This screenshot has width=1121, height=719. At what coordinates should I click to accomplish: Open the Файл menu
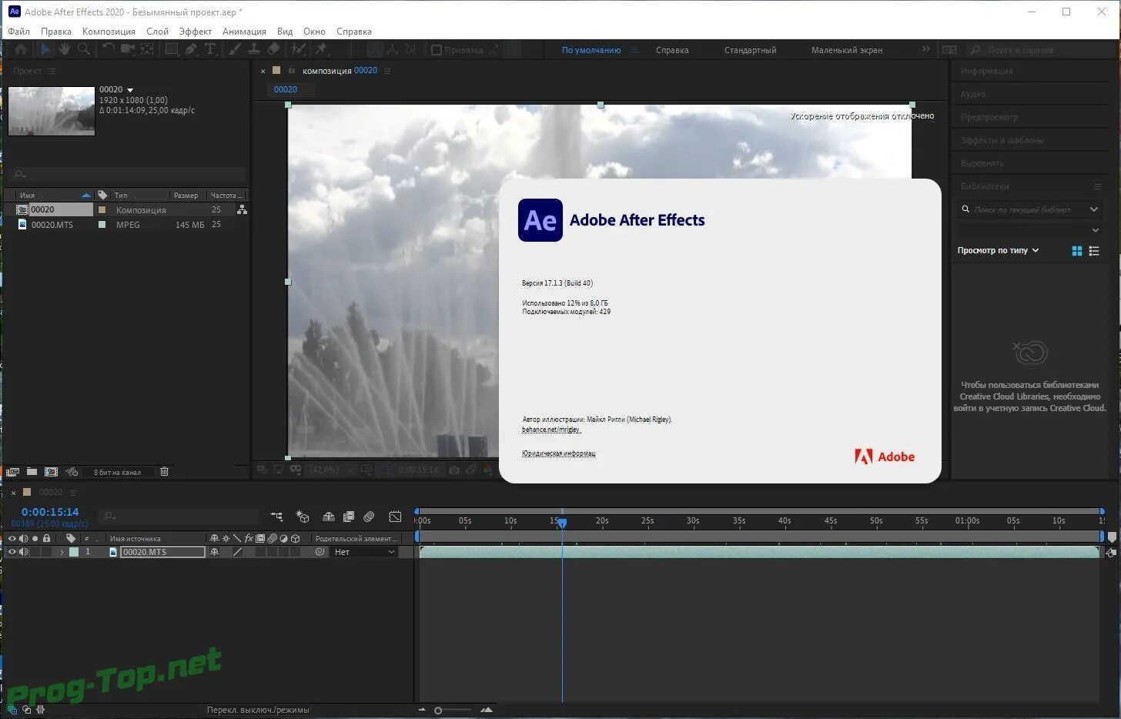pyautogui.click(x=18, y=32)
